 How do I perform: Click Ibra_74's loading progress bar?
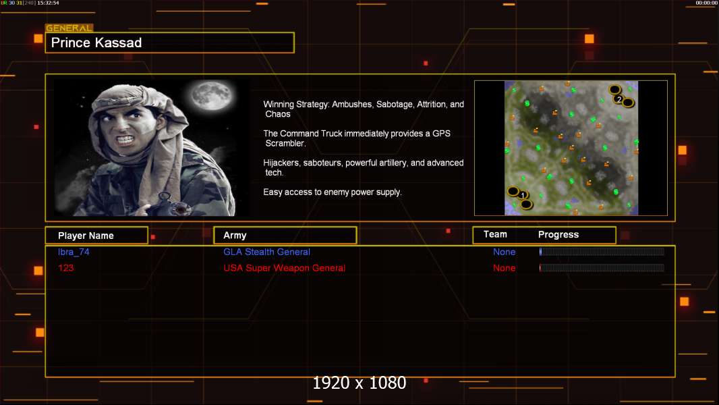coord(602,251)
